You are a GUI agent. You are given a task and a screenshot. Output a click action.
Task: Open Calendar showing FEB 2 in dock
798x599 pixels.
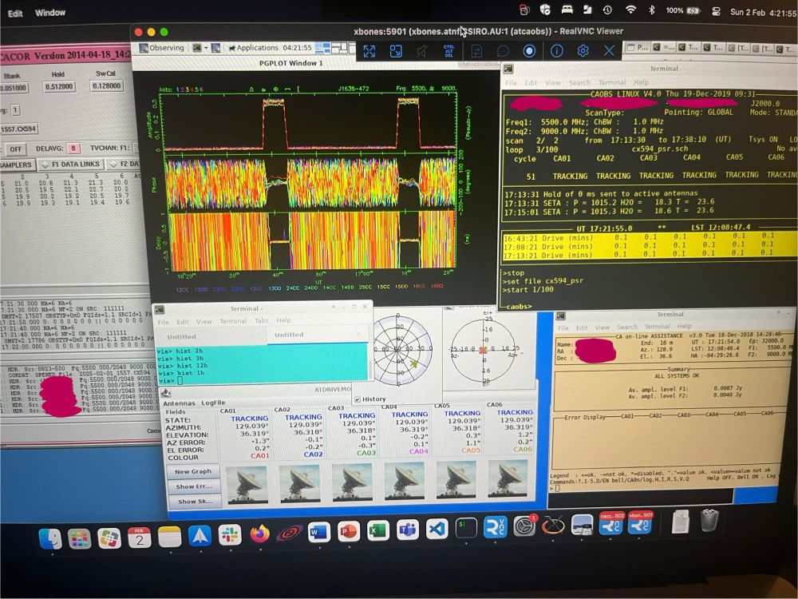point(139,538)
